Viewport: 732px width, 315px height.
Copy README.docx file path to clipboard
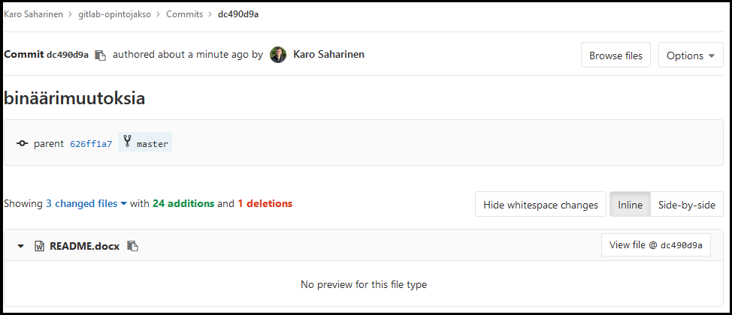coord(132,246)
